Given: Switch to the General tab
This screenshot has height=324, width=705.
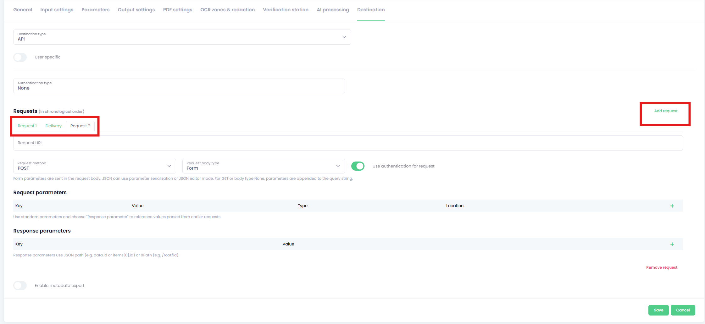Looking at the screenshot, I should 23,10.
